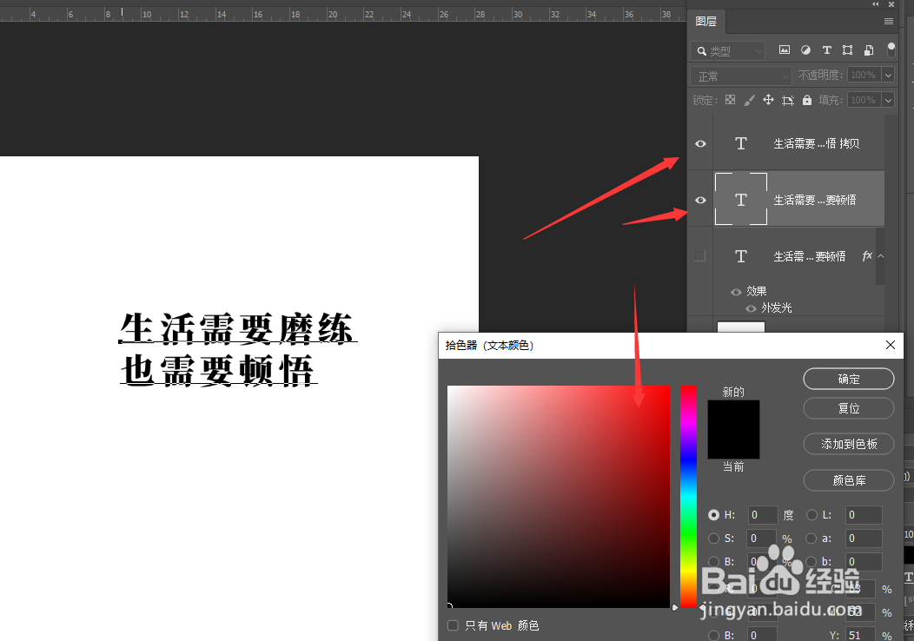Viewport: 914px width, 641px height.
Task: Filter layers by smart objects icon
Action: click(869, 50)
